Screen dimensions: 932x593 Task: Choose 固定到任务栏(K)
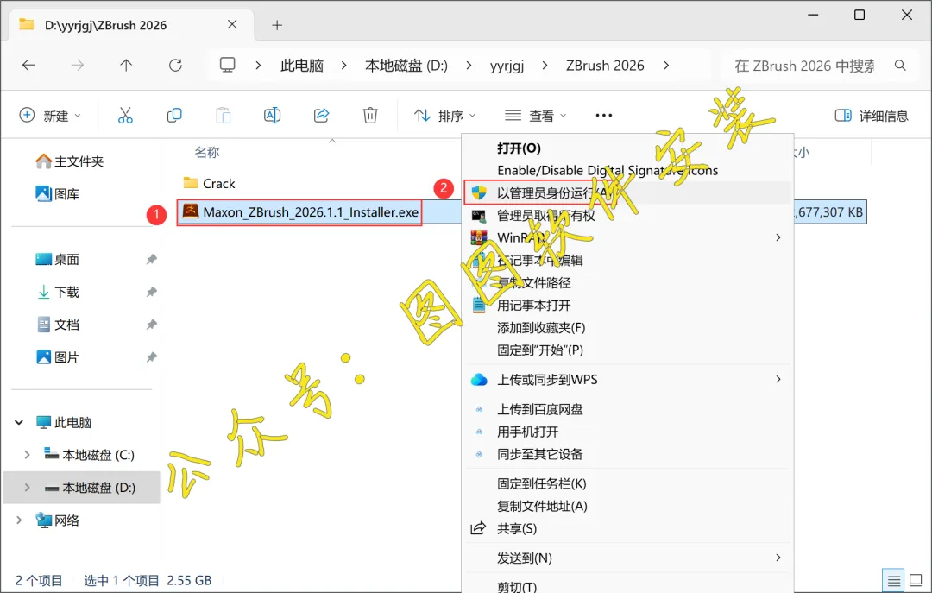(x=541, y=483)
